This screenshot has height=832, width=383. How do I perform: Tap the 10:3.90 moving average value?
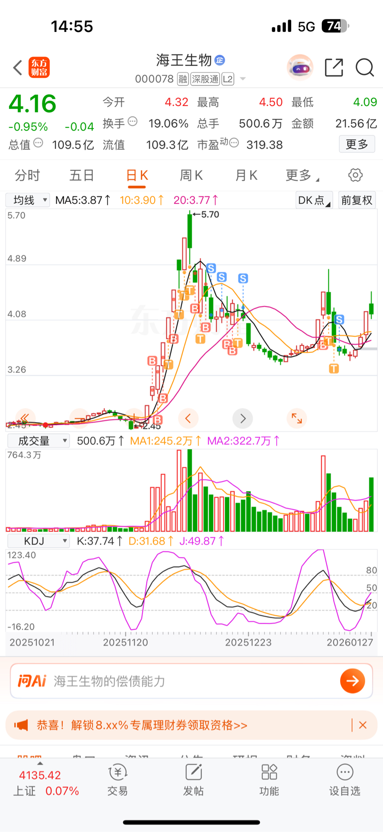click(142, 200)
